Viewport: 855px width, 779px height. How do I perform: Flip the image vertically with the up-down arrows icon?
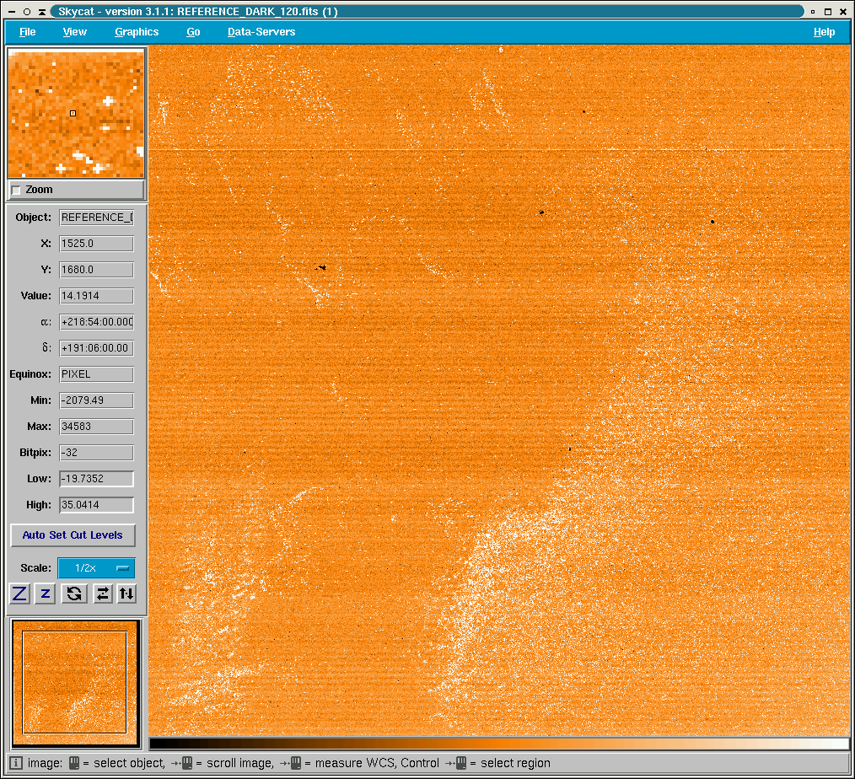(126, 594)
